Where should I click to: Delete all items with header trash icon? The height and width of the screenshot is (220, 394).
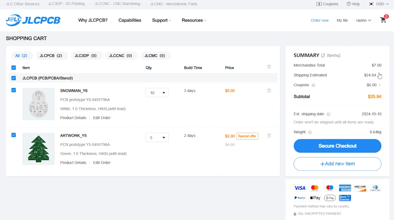[269, 67]
